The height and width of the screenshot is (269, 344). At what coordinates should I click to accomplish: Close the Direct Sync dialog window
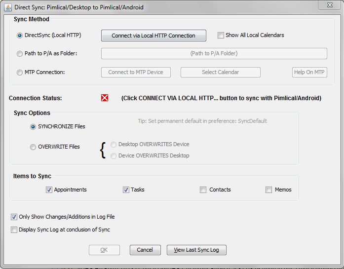click(330, 5)
